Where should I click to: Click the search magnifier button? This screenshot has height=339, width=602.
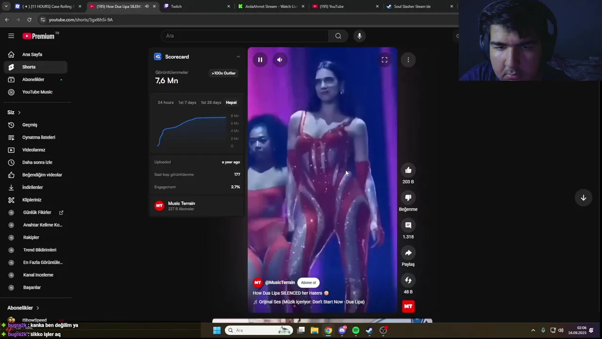pyautogui.click(x=338, y=36)
